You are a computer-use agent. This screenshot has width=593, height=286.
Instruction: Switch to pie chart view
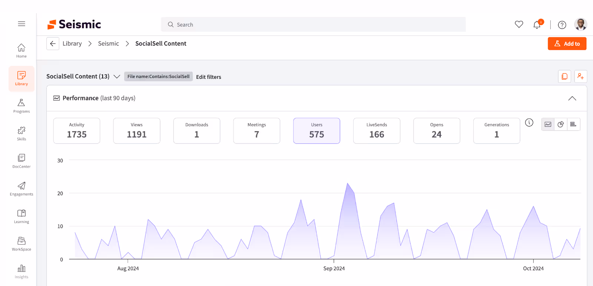tap(561, 124)
